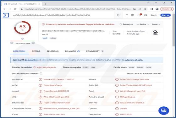This screenshot has width=176, height=118.
Task: Bookmark this page with star icon
Action: [x=145, y=9]
